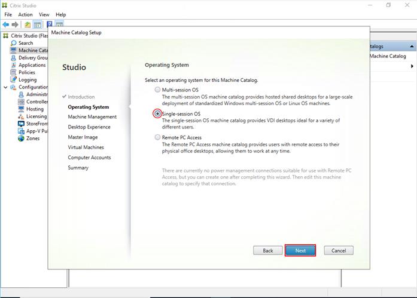The width and height of the screenshot is (417, 298).
Task: Select the Remote PC Access radio button
Action: [157, 137]
